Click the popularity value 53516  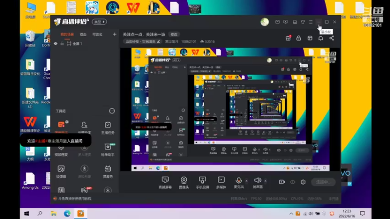[208, 41]
